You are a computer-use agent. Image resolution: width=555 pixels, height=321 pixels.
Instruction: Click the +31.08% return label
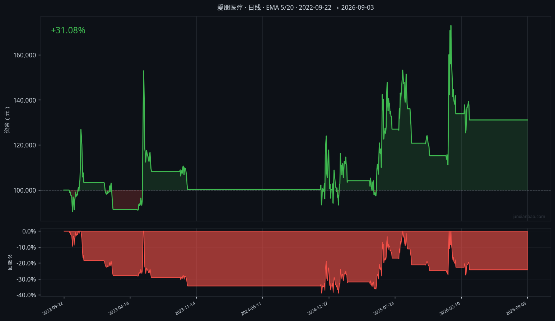(68, 30)
